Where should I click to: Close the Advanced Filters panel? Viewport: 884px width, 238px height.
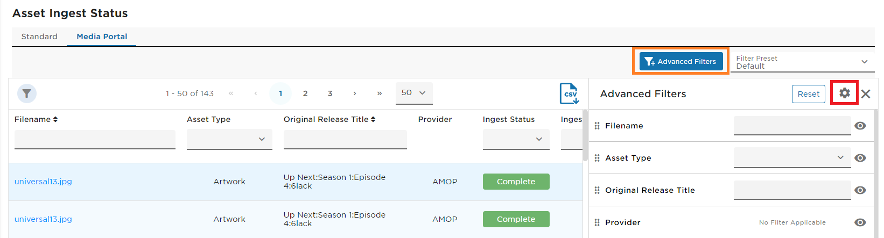coord(866,94)
